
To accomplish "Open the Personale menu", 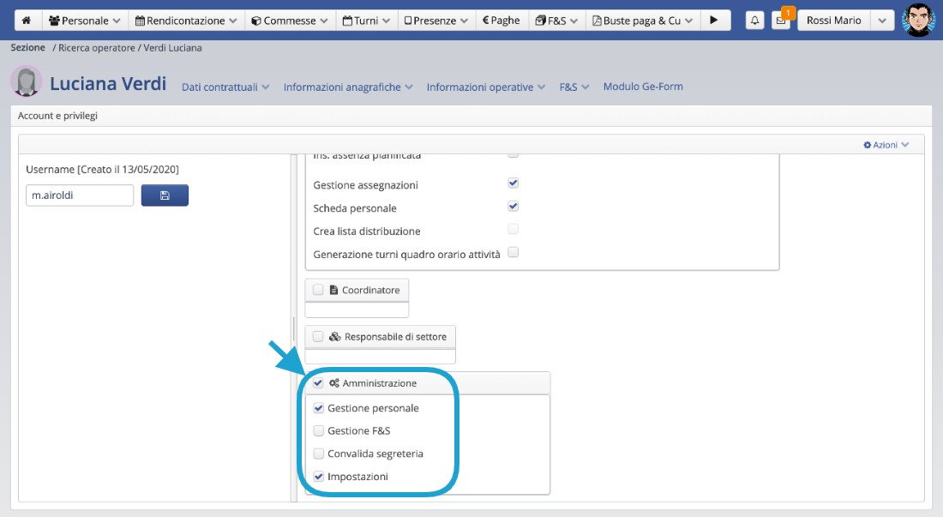I will [85, 21].
